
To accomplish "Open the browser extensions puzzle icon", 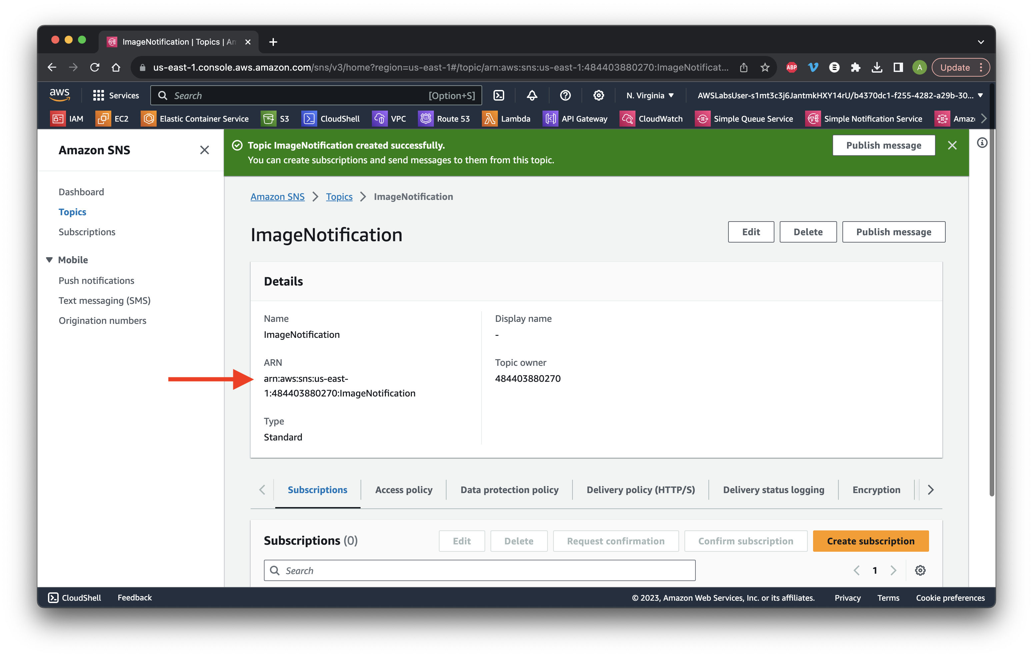I will click(855, 67).
